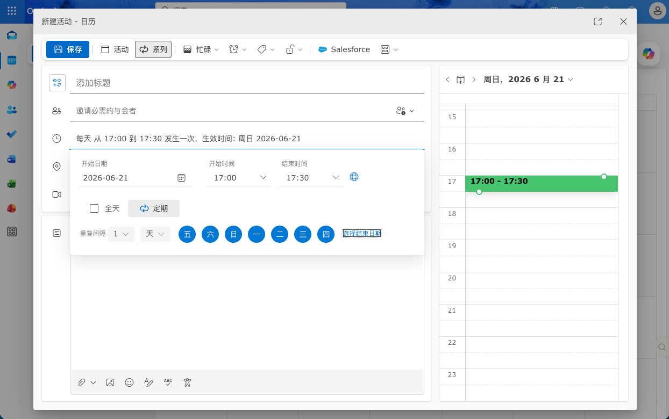Click the recurrence summary text 每天 从 17:00

point(189,139)
